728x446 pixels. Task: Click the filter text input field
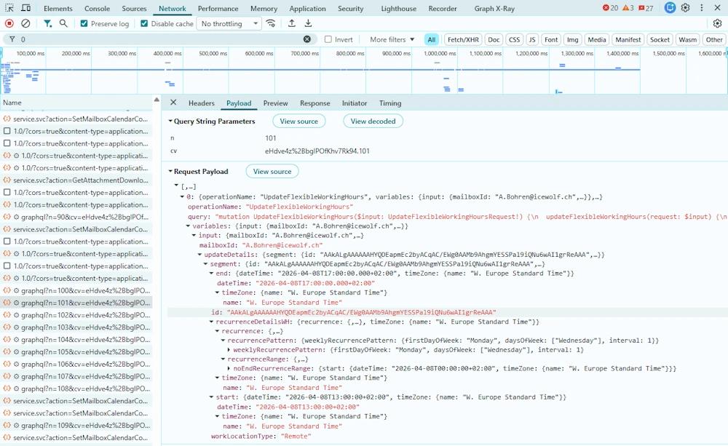point(160,39)
